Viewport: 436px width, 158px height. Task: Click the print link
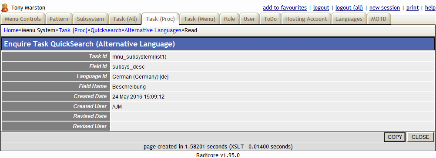413,8
